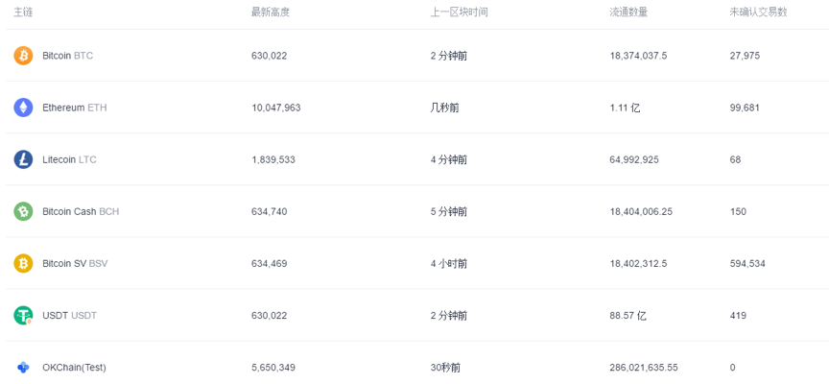This screenshot has width=829, height=384.
Task: Click the Litecoin LTC coin icon
Action: click(x=23, y=159)
